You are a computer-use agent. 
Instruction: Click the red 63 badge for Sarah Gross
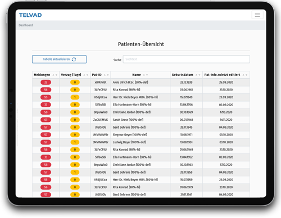pos(46,120)
